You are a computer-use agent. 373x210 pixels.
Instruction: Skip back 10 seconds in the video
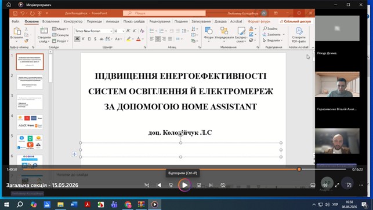click(171, 185)
